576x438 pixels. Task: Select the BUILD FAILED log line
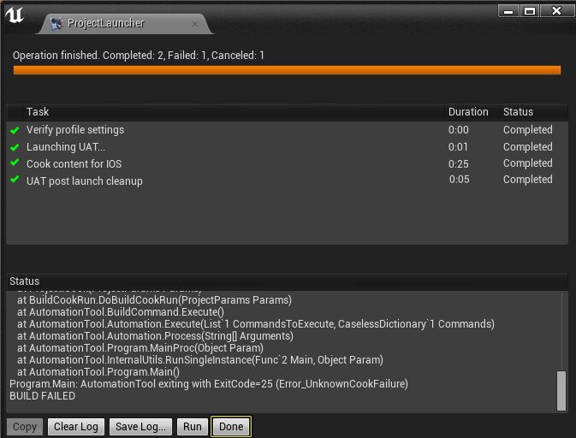(42, 396)
